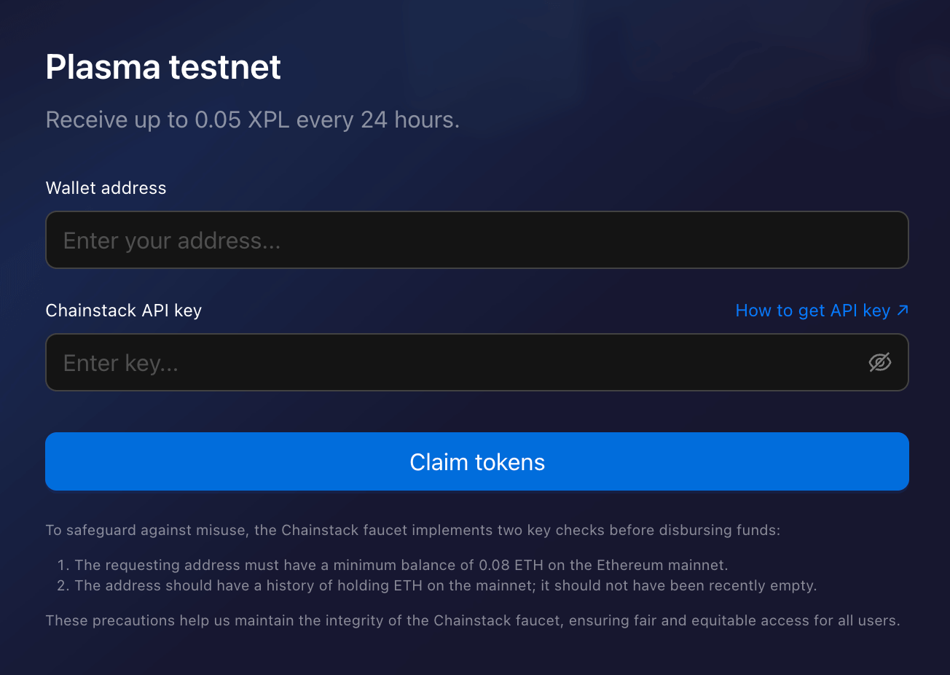950x675 pixels.
Task: Click the Chainstack API key label
Action: pos(123,310)
